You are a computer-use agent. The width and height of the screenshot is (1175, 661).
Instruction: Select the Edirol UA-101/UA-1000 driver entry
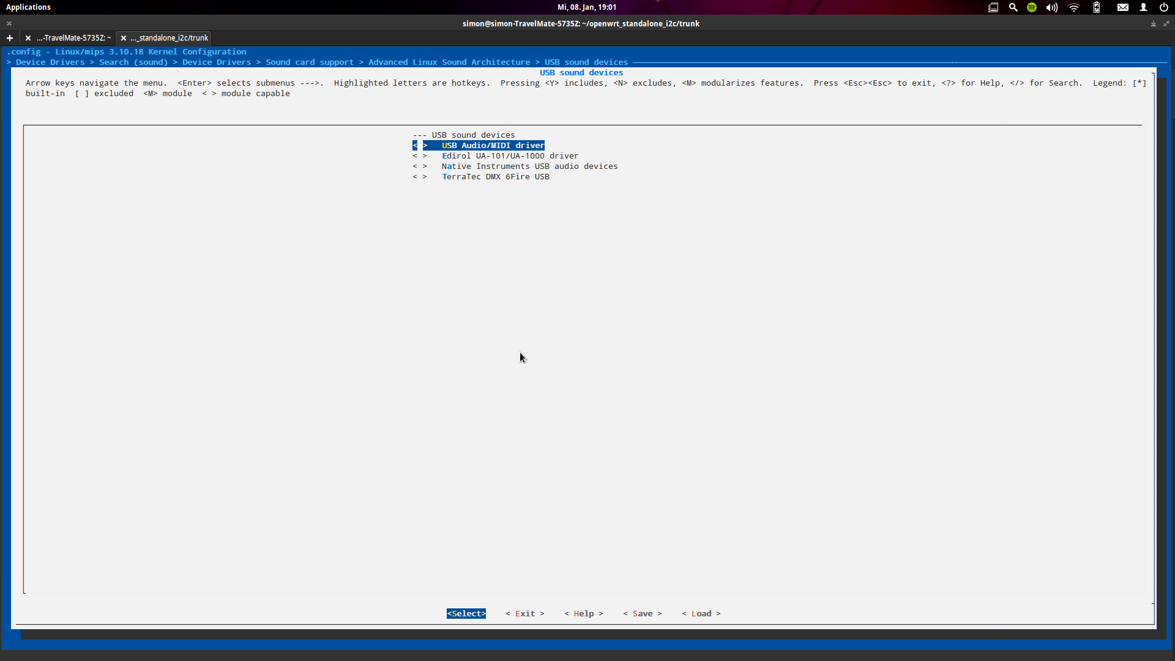[x=510, y=156]
